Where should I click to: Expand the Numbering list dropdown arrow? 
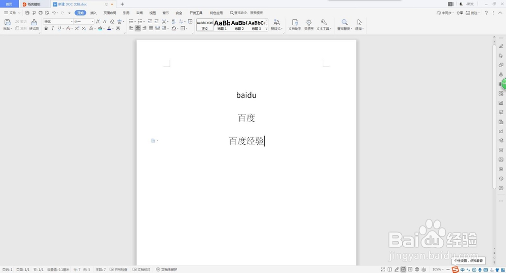point(144,22)
